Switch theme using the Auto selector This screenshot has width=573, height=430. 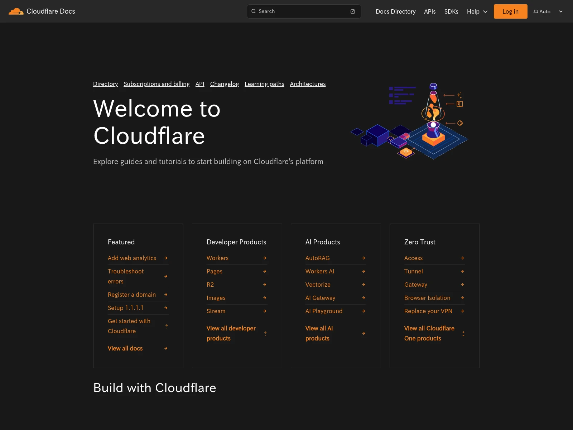point(544,11)
